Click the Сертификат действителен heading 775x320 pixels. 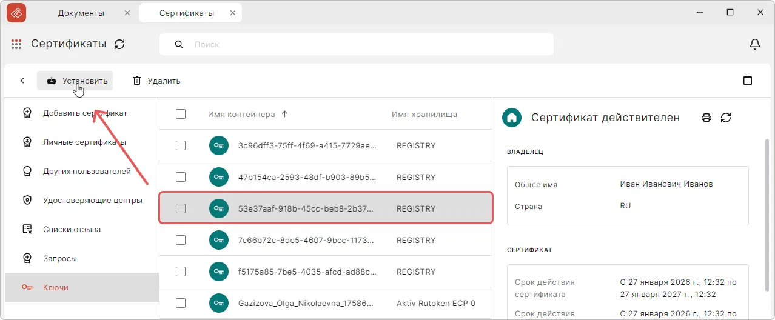(x=605, y=118)
